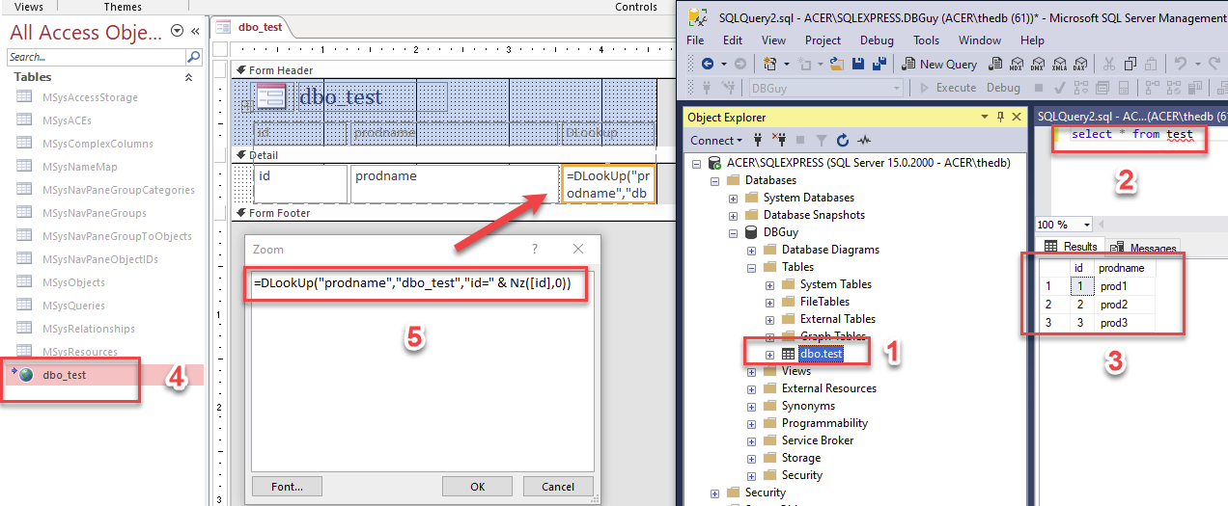This screenshot has height=506, width=1228.
Task: Expand the Database Diagrams node
Action: (750, 250)
